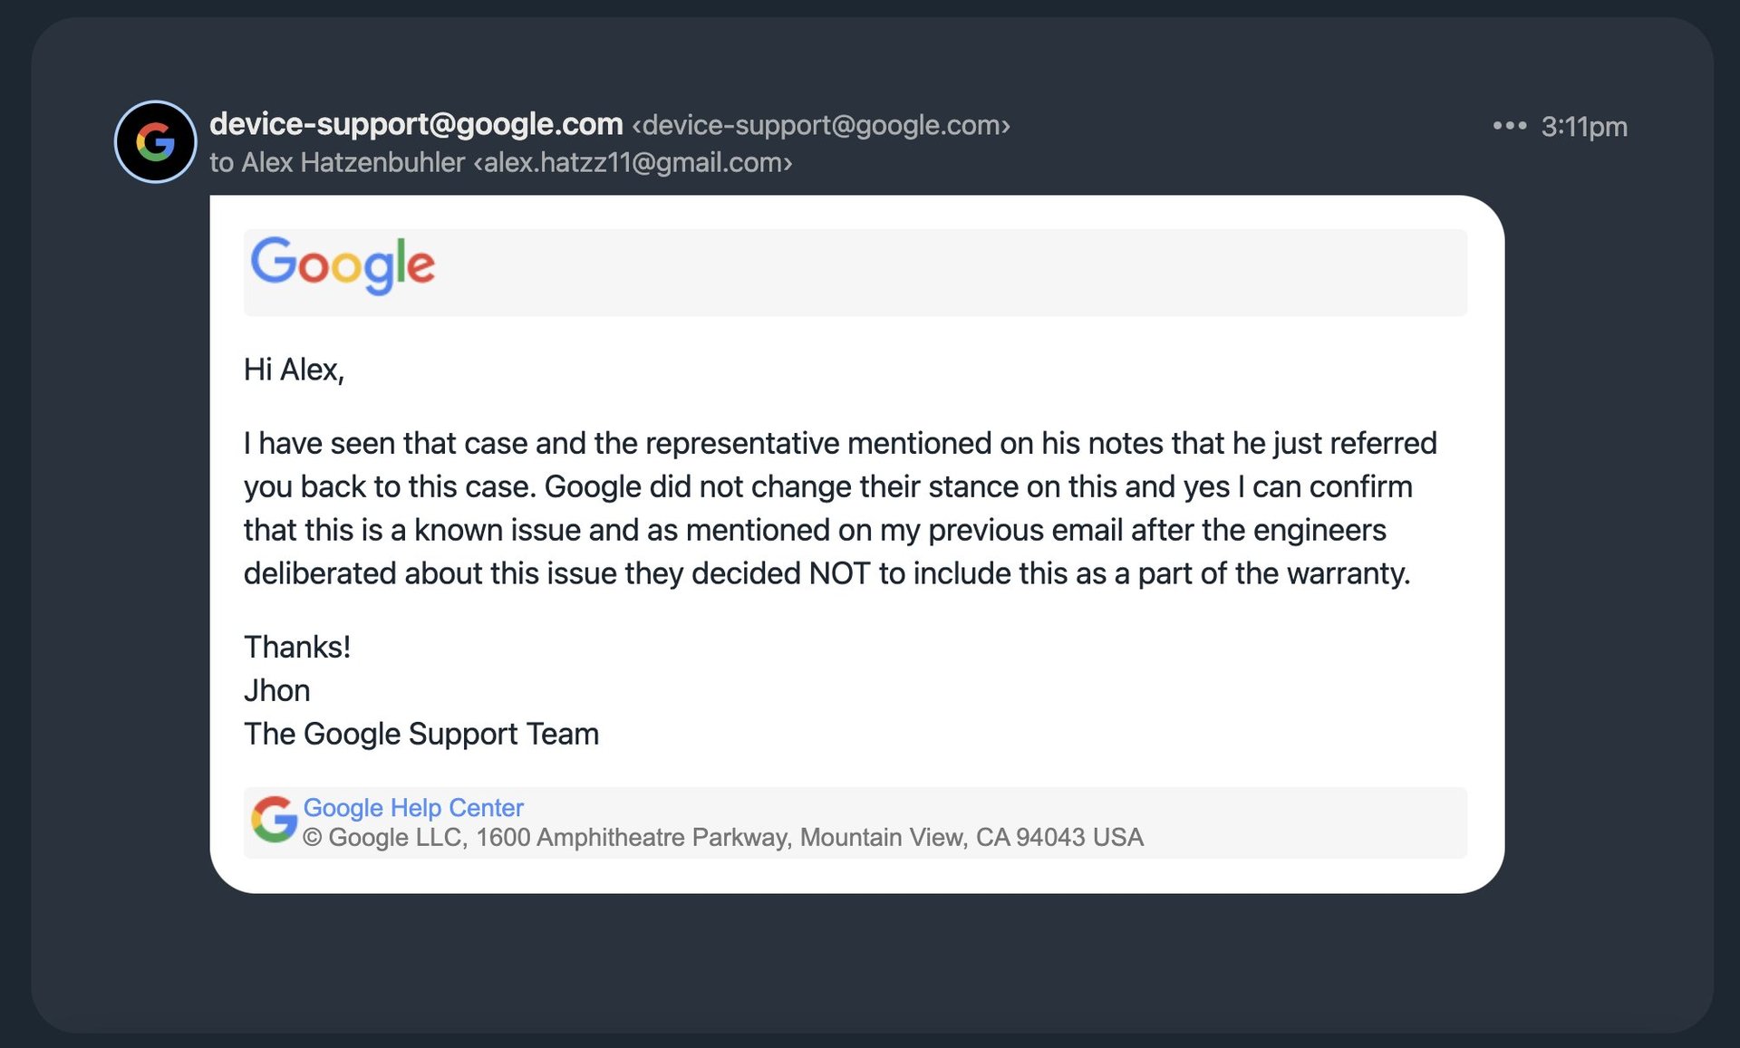
Task: Click the bold sender name device-support@google.com
Action: [416, 124]
